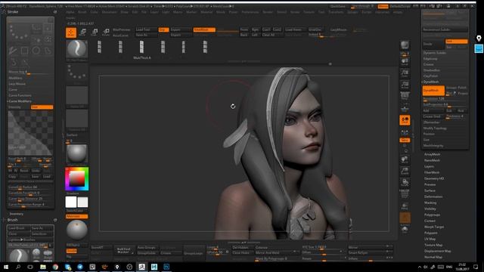Image resolution: width=484 pixels, height=272 pixels.
Task: Pick the Dots stroke type in Stroke palette
Action: 18,33
